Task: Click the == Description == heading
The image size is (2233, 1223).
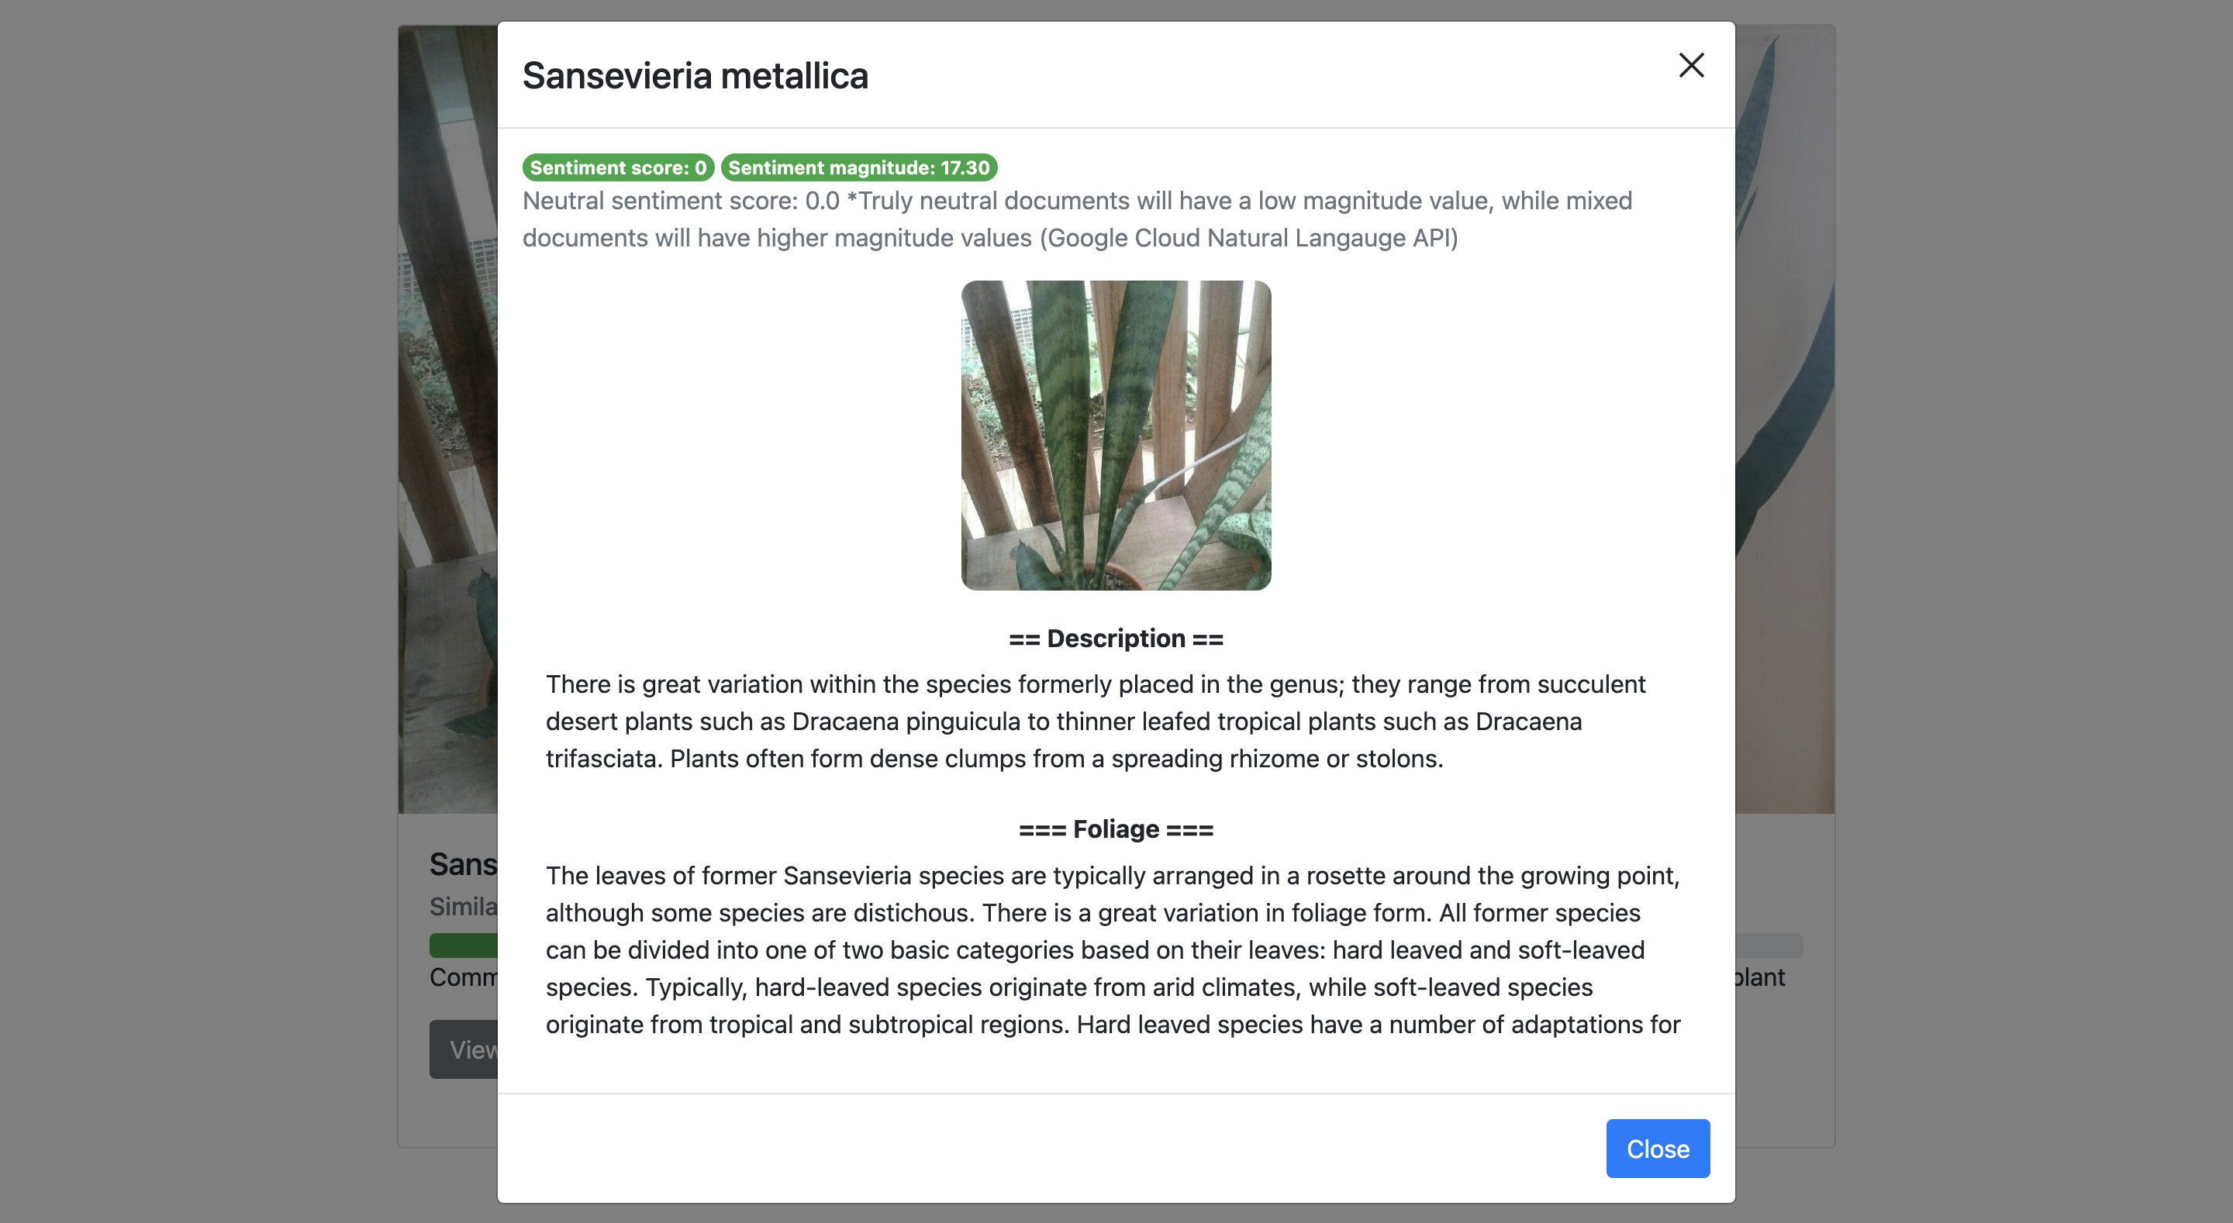Action: (x=1116, y=638)
